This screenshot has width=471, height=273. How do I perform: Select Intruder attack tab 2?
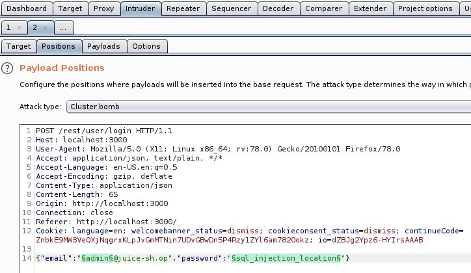[35, 27]
